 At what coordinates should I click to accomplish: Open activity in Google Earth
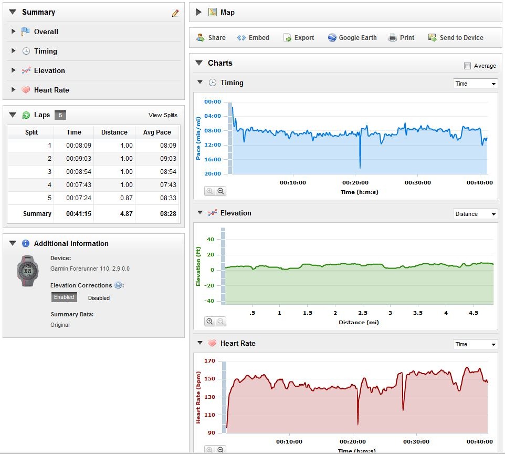[352, 38]
